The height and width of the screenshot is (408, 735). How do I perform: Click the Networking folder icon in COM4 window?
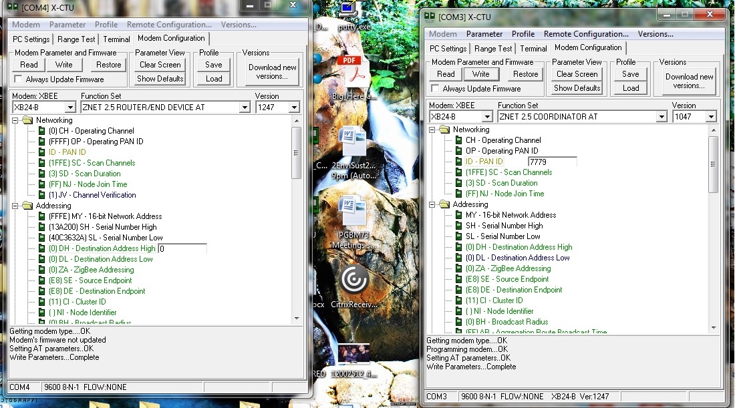pos(27,120)
